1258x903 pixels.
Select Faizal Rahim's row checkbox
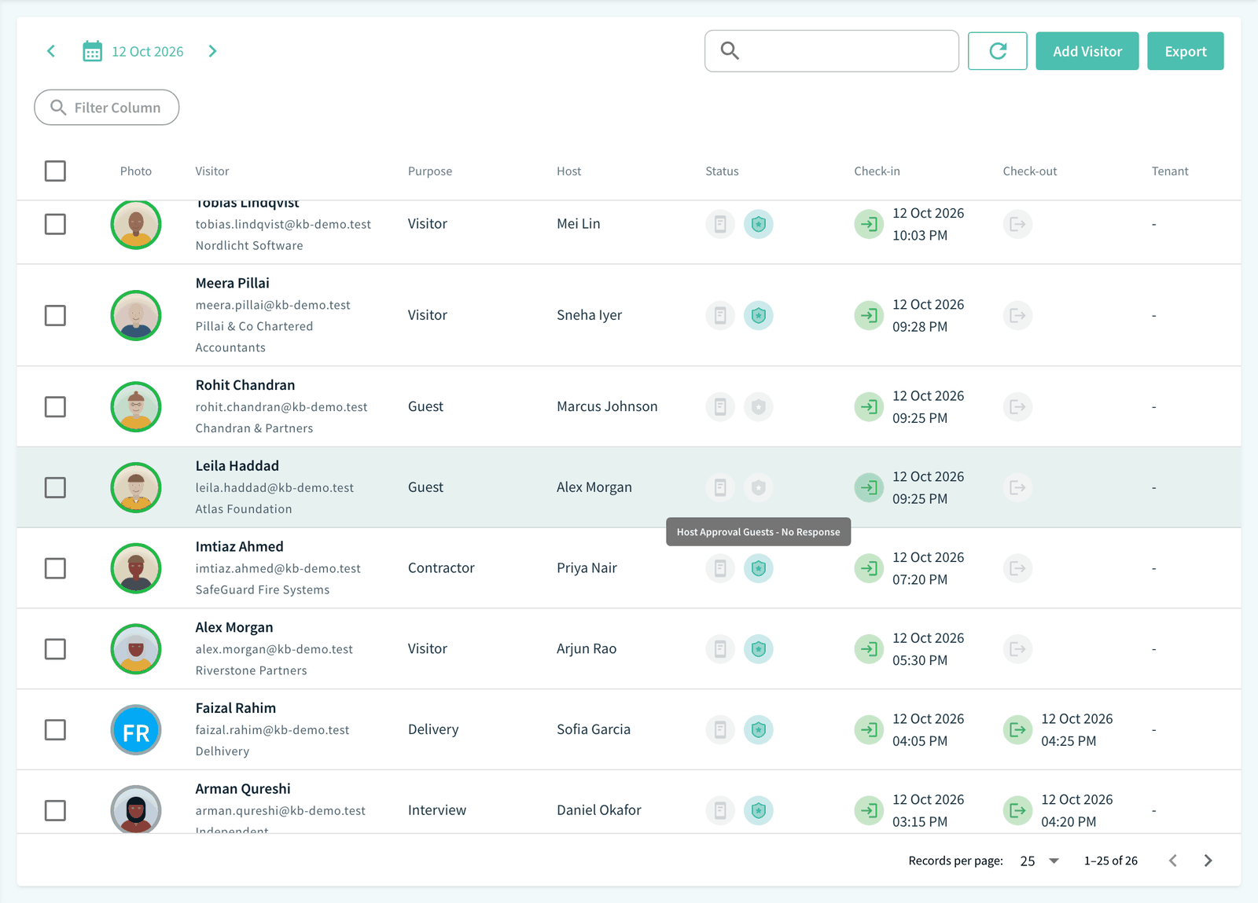coord(55,730)
